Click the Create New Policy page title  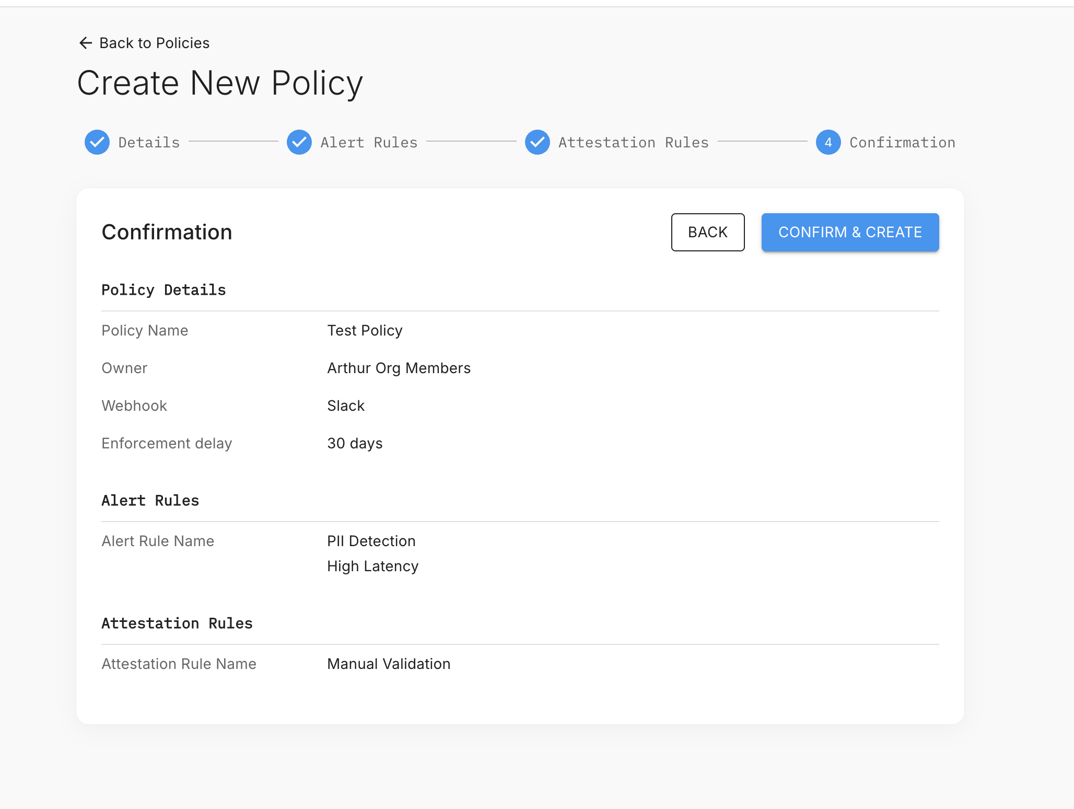pos(220,83)
